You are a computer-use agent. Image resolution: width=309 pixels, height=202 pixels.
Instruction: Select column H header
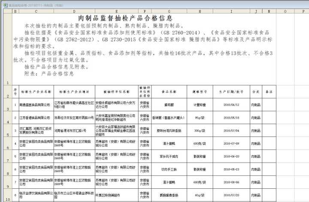pyautogui.click(x=200, y=12)
